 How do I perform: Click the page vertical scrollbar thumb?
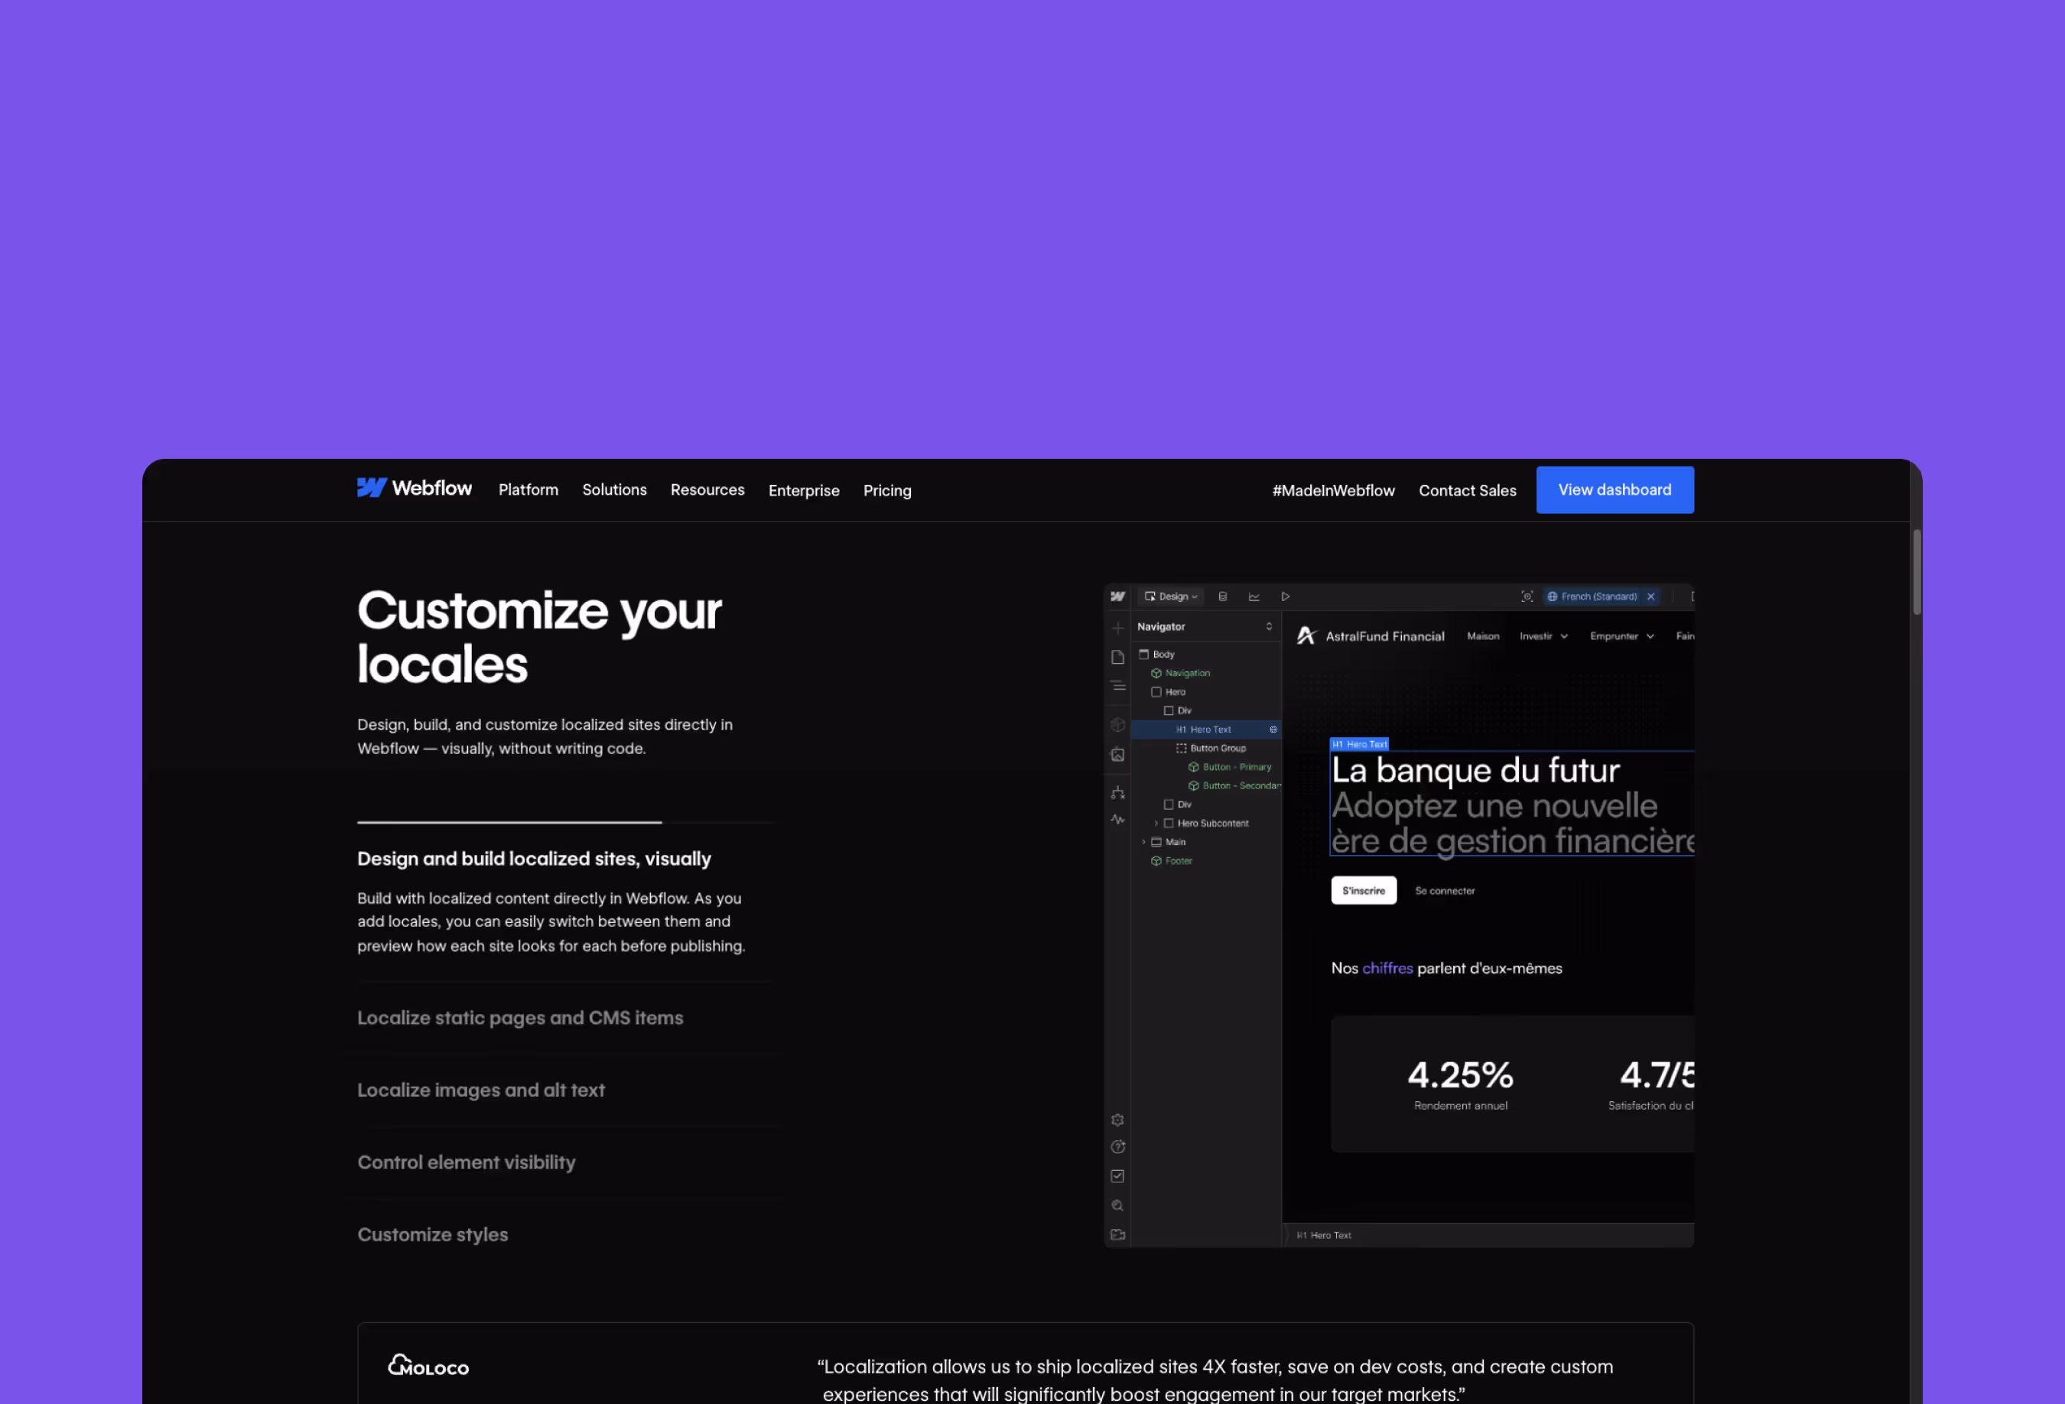pos(1917,572)
